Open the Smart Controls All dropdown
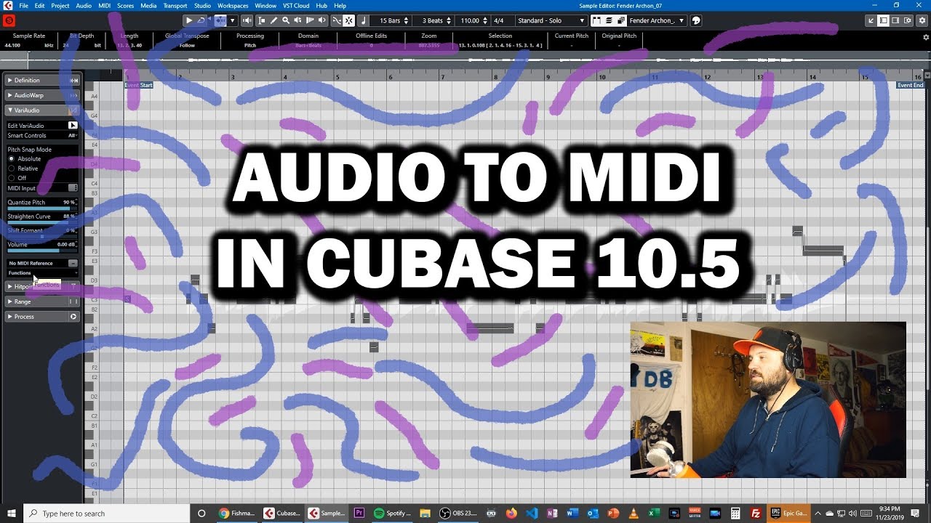This screenshot has width=931, height=523. (72, 136)
